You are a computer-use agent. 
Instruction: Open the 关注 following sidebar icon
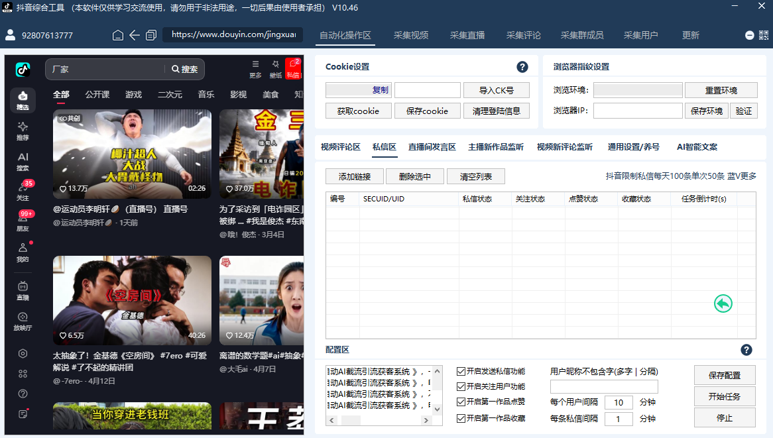23,192
